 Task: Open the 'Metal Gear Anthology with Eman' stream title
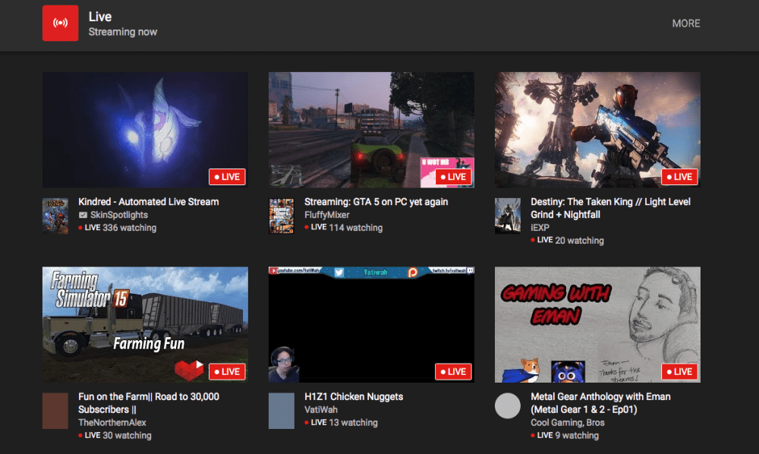600,396
